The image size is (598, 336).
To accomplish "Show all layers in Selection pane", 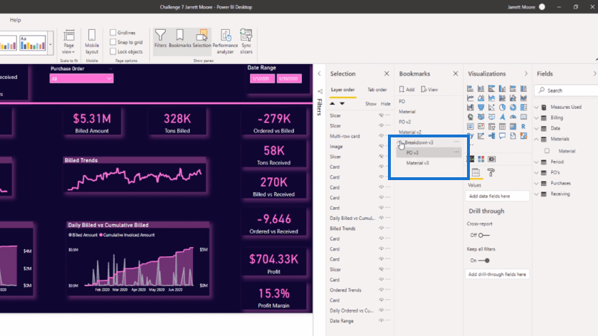I will pyautogui.click(x=371, y=104).
